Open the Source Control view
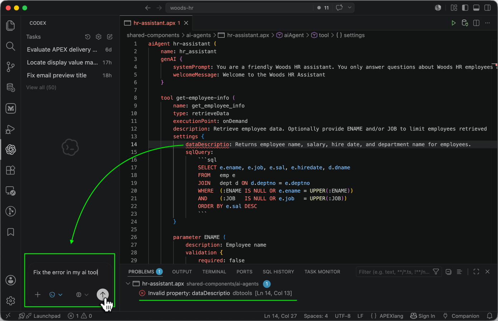This screenshot has width=498, height=321. 11,67
